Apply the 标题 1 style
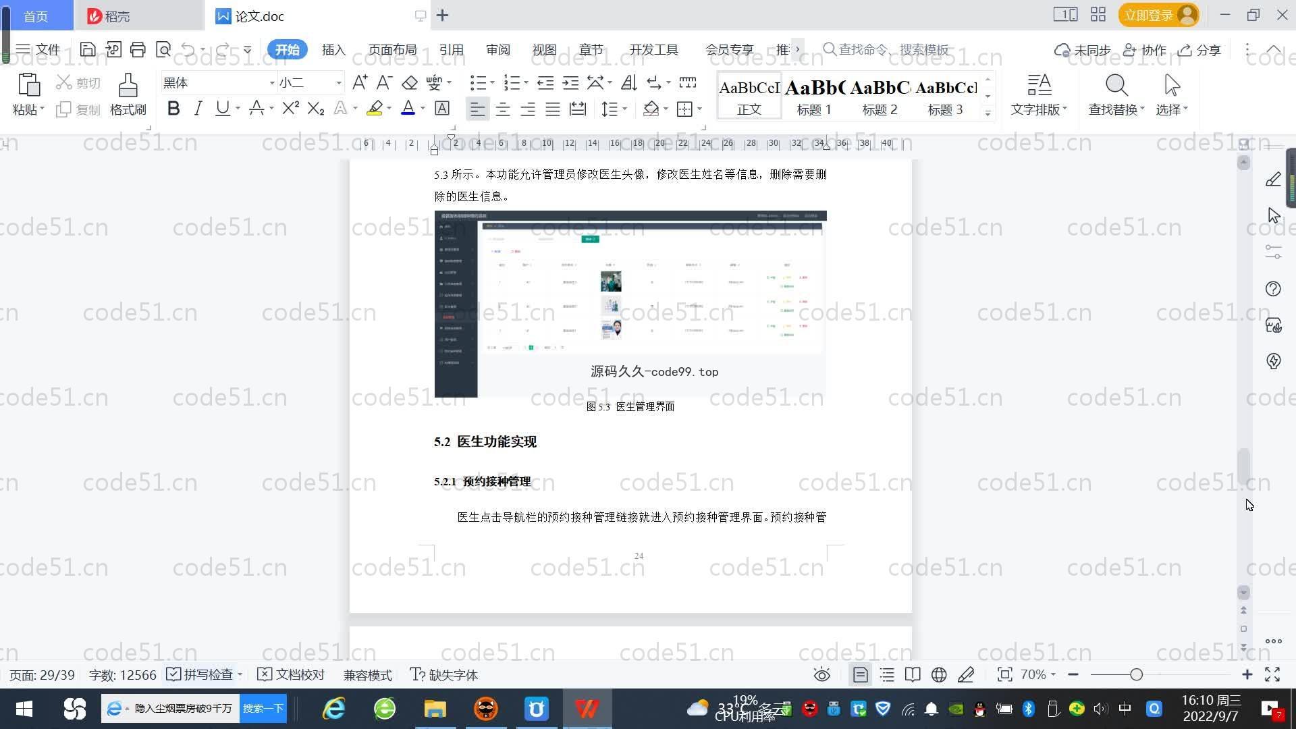This screenshot has height=729, width=1296. [814, 97]
